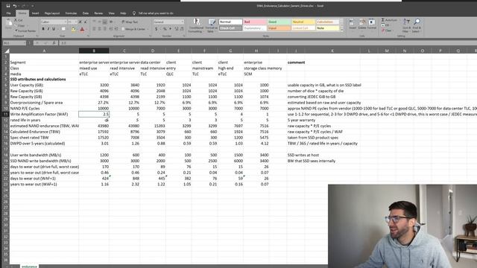This screenshot has width=477, height=268.
Task: Switch to the Insert ribbon tab
Action: click(35, 13)
